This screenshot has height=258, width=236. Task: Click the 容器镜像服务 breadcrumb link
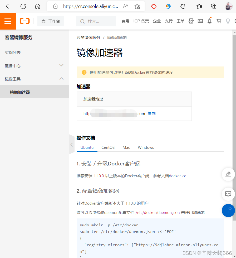click(x=88, y=38)
